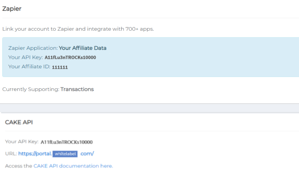The height and width of the screenshot is (176, 299).
Task: Click the Transactions supported item text
Action: [x=77, y=89]
